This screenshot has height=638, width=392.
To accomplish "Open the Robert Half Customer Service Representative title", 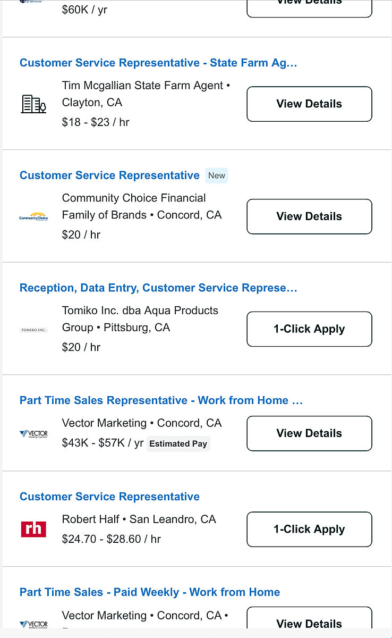I will (109, 497).
